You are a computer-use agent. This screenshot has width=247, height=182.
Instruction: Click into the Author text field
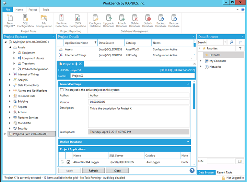tap(139, 95)
